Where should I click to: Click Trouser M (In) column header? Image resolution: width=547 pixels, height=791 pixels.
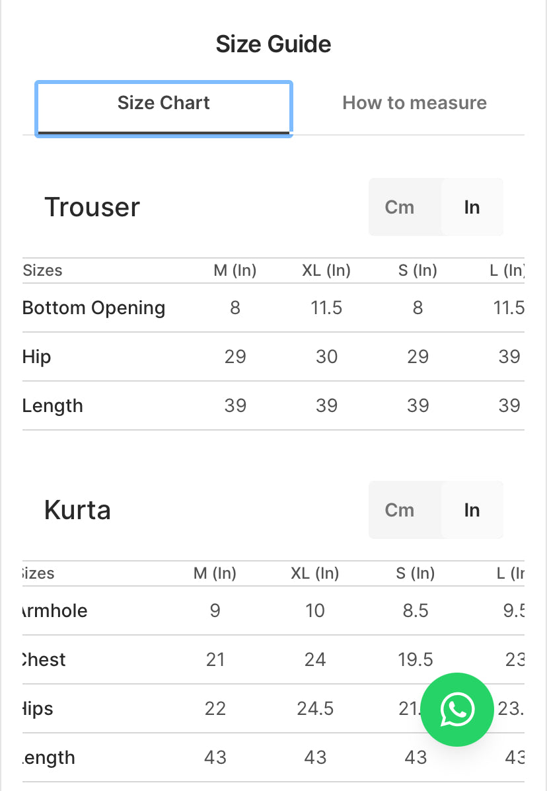click(235, 271)
